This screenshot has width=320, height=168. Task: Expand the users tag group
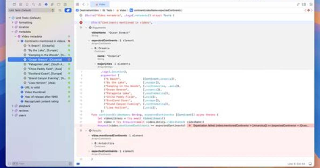tap(13, 115)
